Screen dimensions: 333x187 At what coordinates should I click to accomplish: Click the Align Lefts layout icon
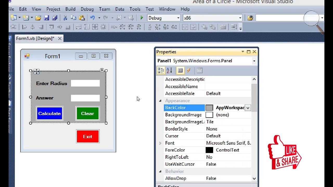point(24,27)
